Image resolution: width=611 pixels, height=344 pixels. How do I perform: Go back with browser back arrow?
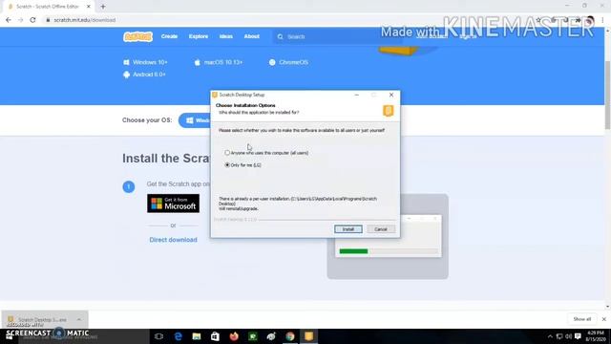[9, 20]
